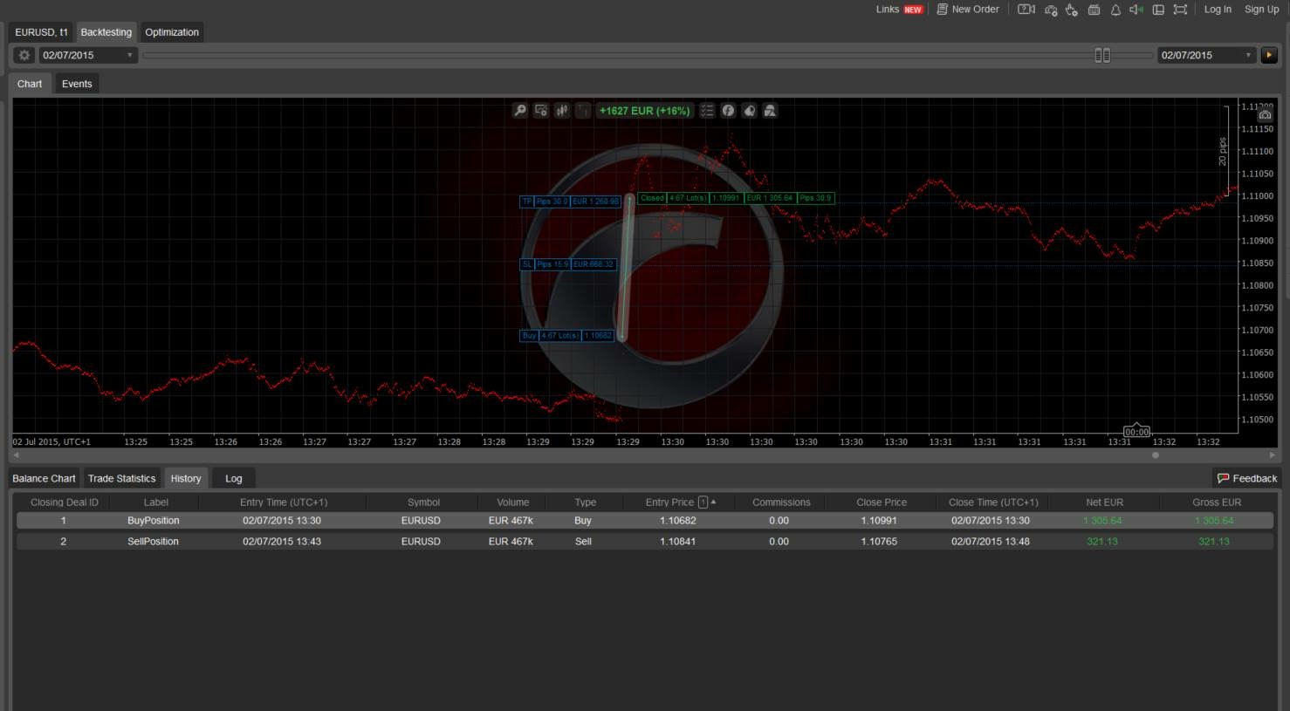Select bar chart type icon
The height and width of the screenshot is (711, 1290).
(x=583, y=111)
